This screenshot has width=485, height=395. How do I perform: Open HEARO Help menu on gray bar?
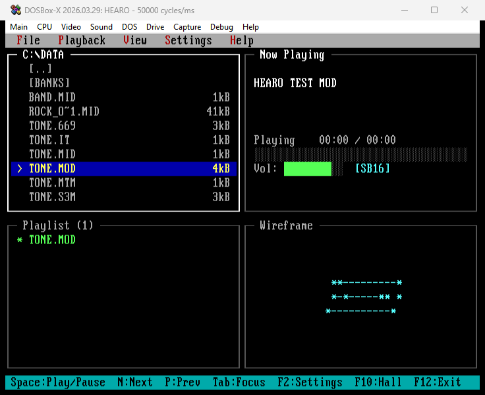[242, 40]
